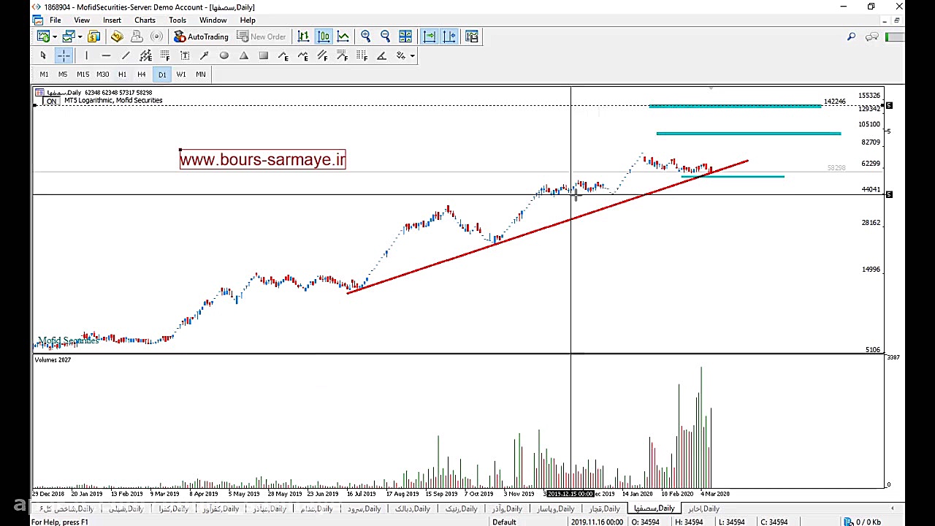Select the vertical line tool
935x526 pixels.
pyautogui.click(x=86, y=56)
